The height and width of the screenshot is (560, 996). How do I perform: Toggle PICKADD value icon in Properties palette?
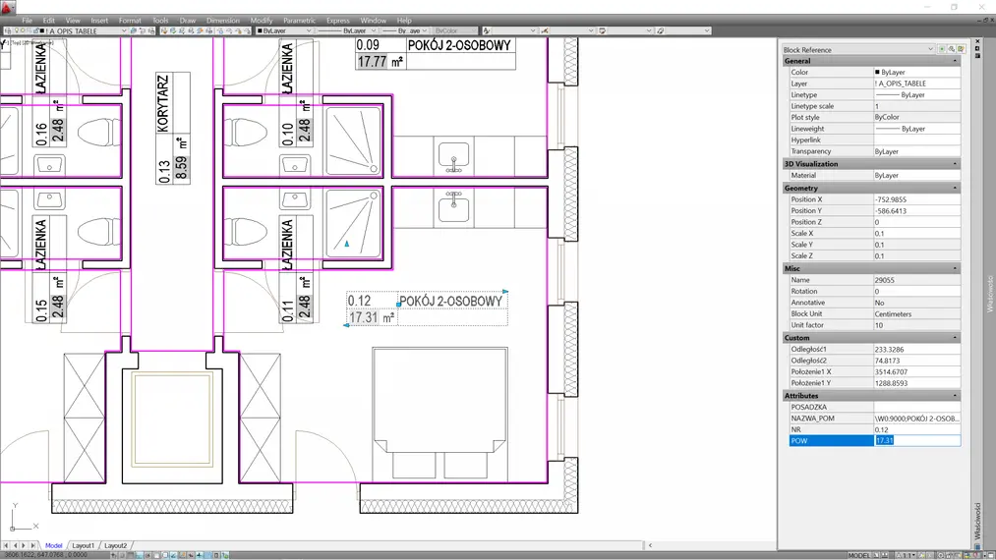942,49
